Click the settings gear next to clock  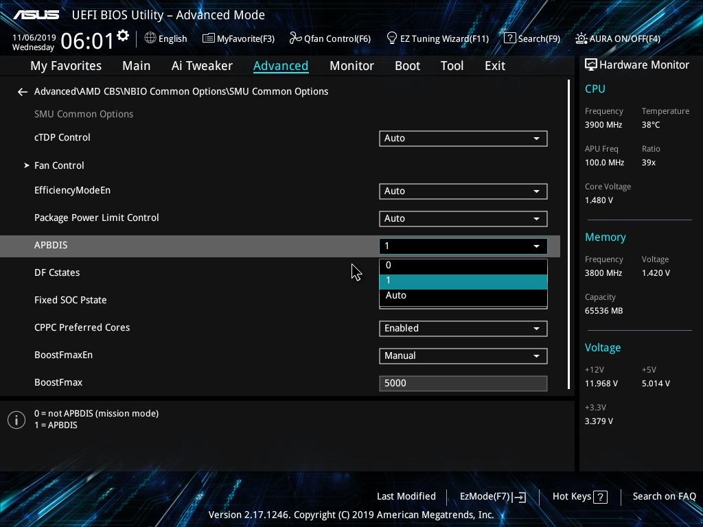click(x=123, y=36)
